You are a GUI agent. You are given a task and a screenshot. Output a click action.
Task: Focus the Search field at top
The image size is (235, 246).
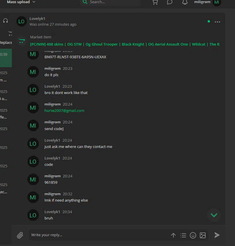coord(111,2)
